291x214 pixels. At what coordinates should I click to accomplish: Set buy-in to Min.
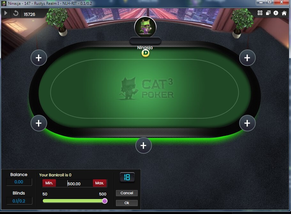pos(49,183)
